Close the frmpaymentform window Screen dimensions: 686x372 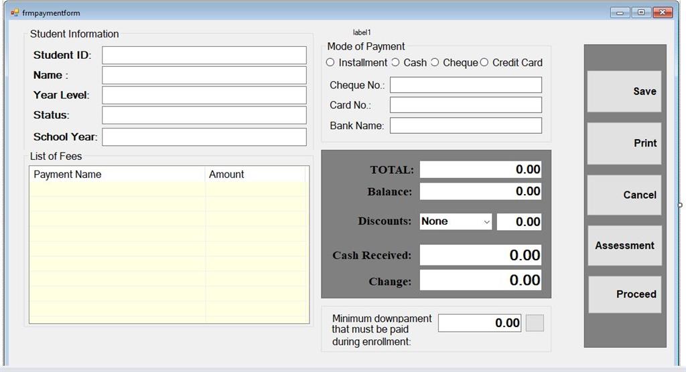[663, 13]
